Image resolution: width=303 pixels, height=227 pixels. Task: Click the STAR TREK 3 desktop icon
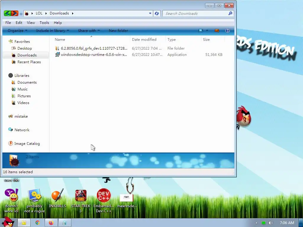81,201
